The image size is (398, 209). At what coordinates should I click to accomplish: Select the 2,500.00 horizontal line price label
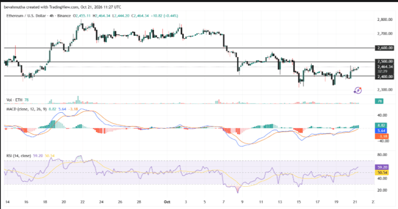click(385, 61)
